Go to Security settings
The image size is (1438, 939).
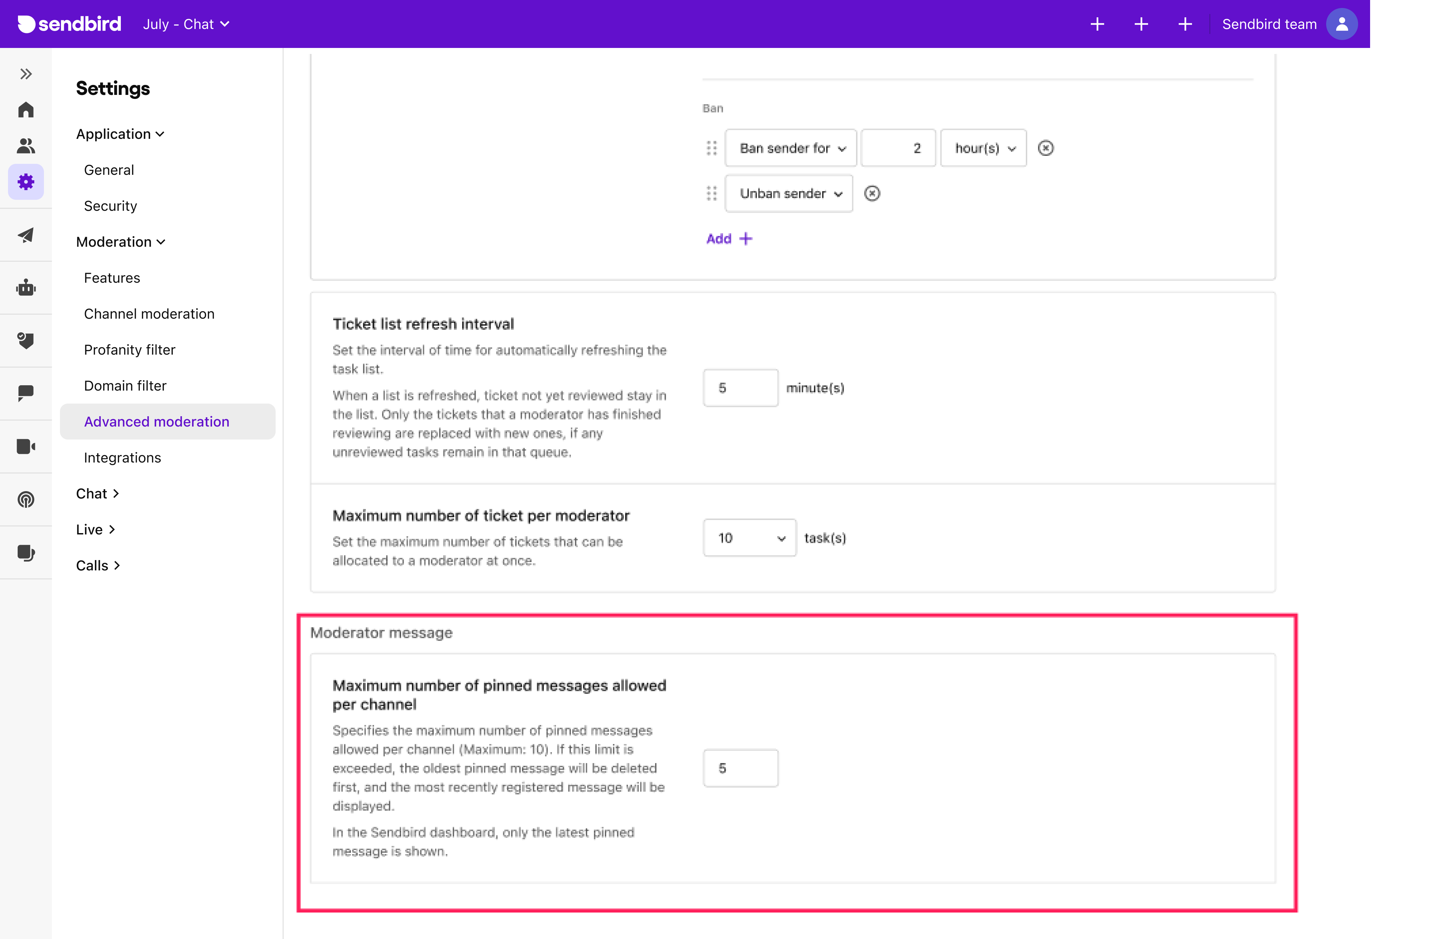(x=111, y=206)
